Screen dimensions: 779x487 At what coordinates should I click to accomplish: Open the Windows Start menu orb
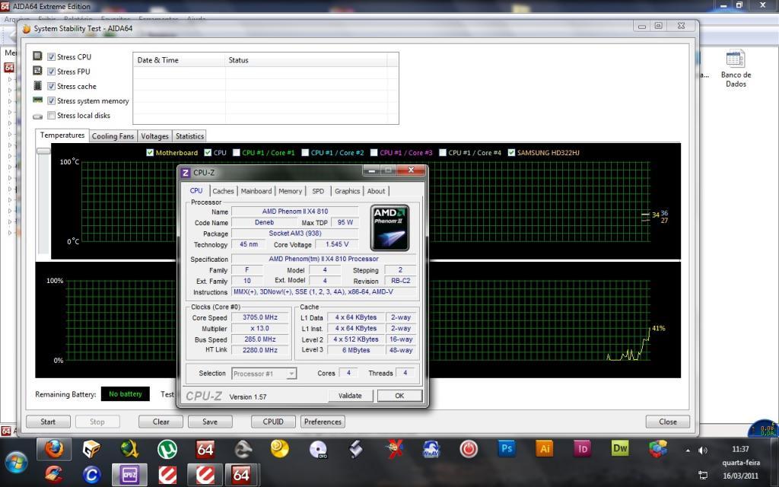pyautogui.click(x=16, y=462)
